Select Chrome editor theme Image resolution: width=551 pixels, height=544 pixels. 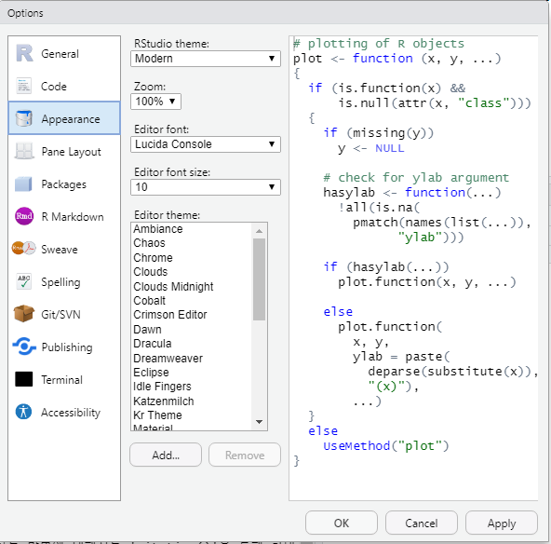click(x=192, y=257)
